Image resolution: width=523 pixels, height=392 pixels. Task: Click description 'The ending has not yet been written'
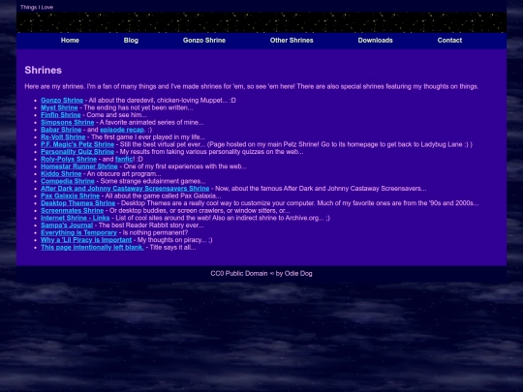click(138, 107)
